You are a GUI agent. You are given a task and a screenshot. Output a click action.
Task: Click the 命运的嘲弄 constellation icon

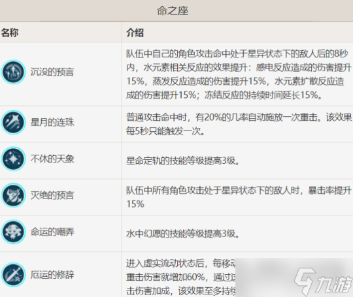pyautogui.click(x=13, y=232)
